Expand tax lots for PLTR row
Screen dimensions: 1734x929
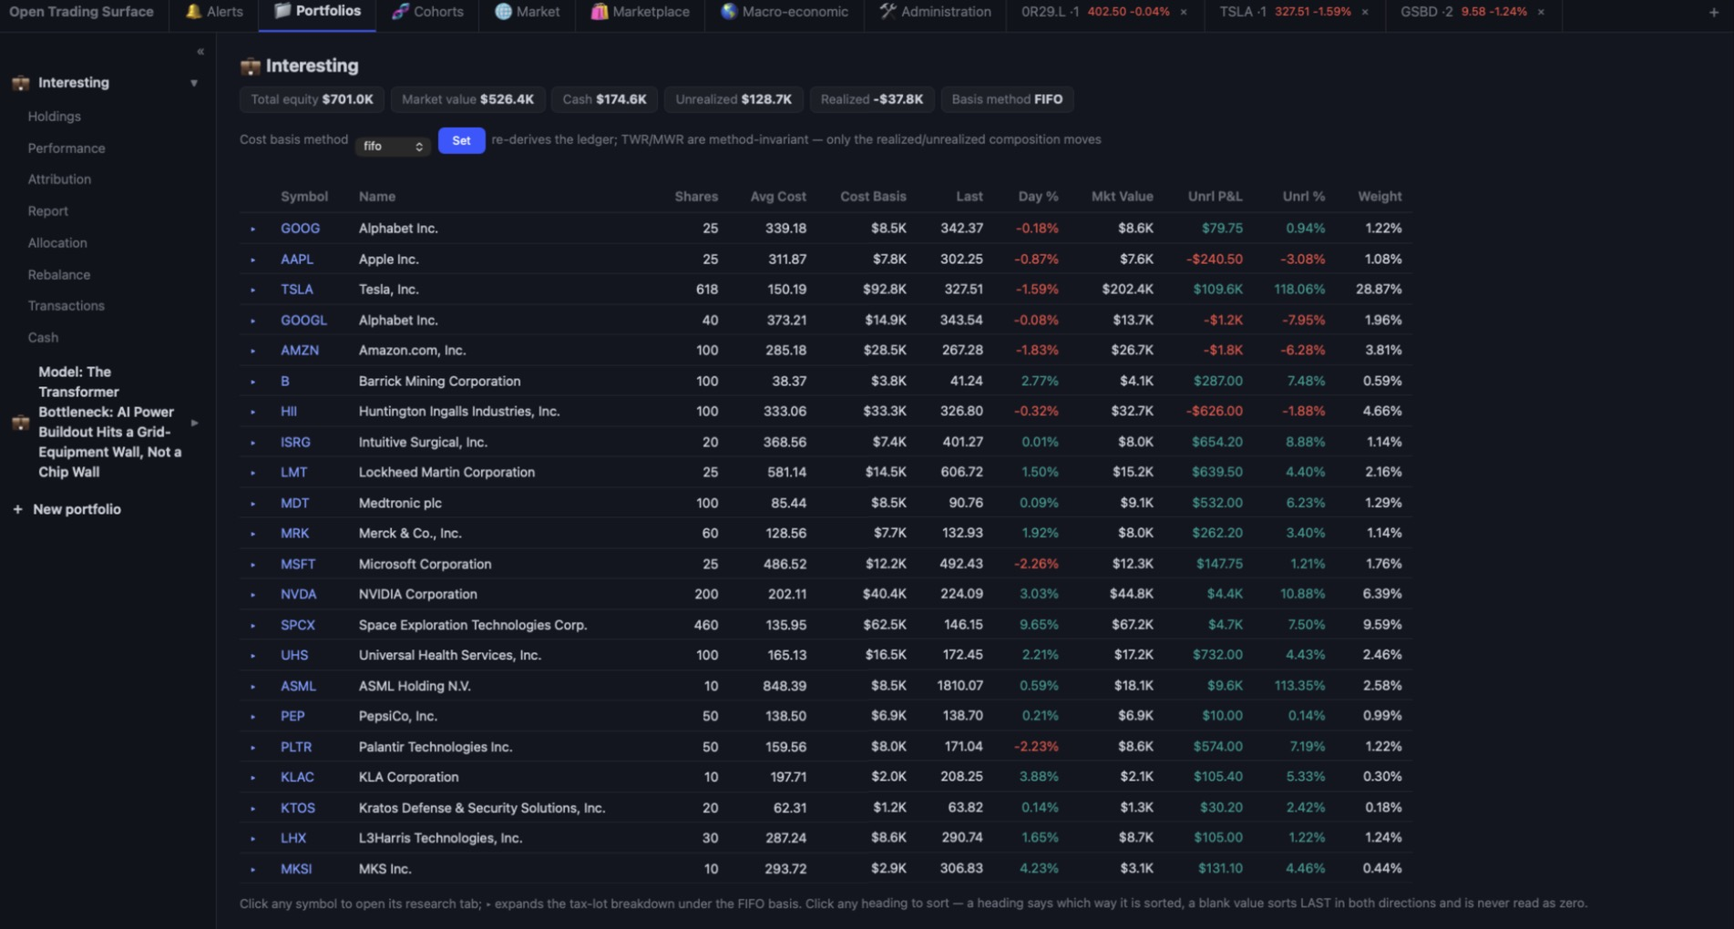point(253,748)
